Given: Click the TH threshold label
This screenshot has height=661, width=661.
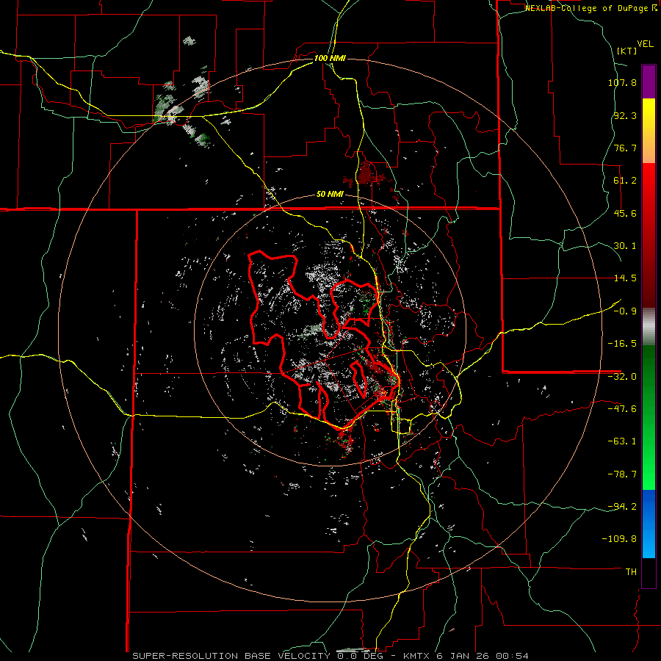Looking at the screenshot, I should coord(631,572).
